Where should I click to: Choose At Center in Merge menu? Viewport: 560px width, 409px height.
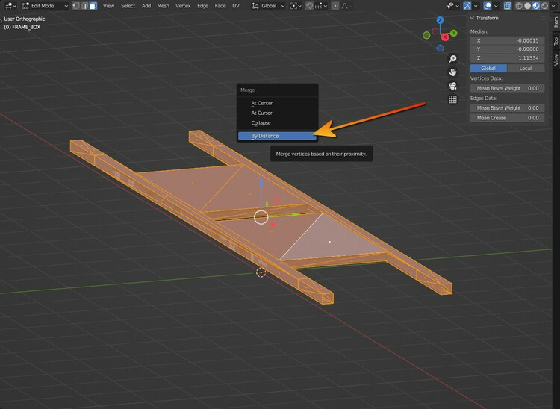[277, 103]
